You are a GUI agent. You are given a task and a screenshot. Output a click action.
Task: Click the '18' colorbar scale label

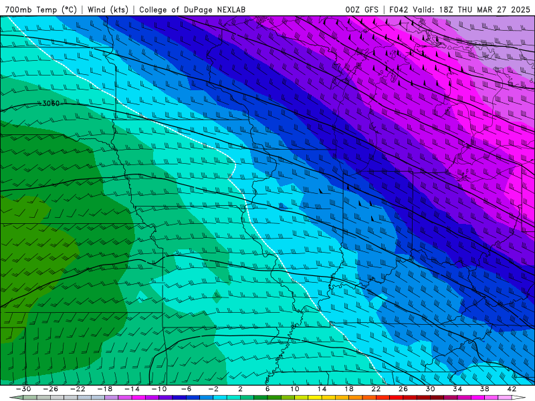[x=348, y=389]
